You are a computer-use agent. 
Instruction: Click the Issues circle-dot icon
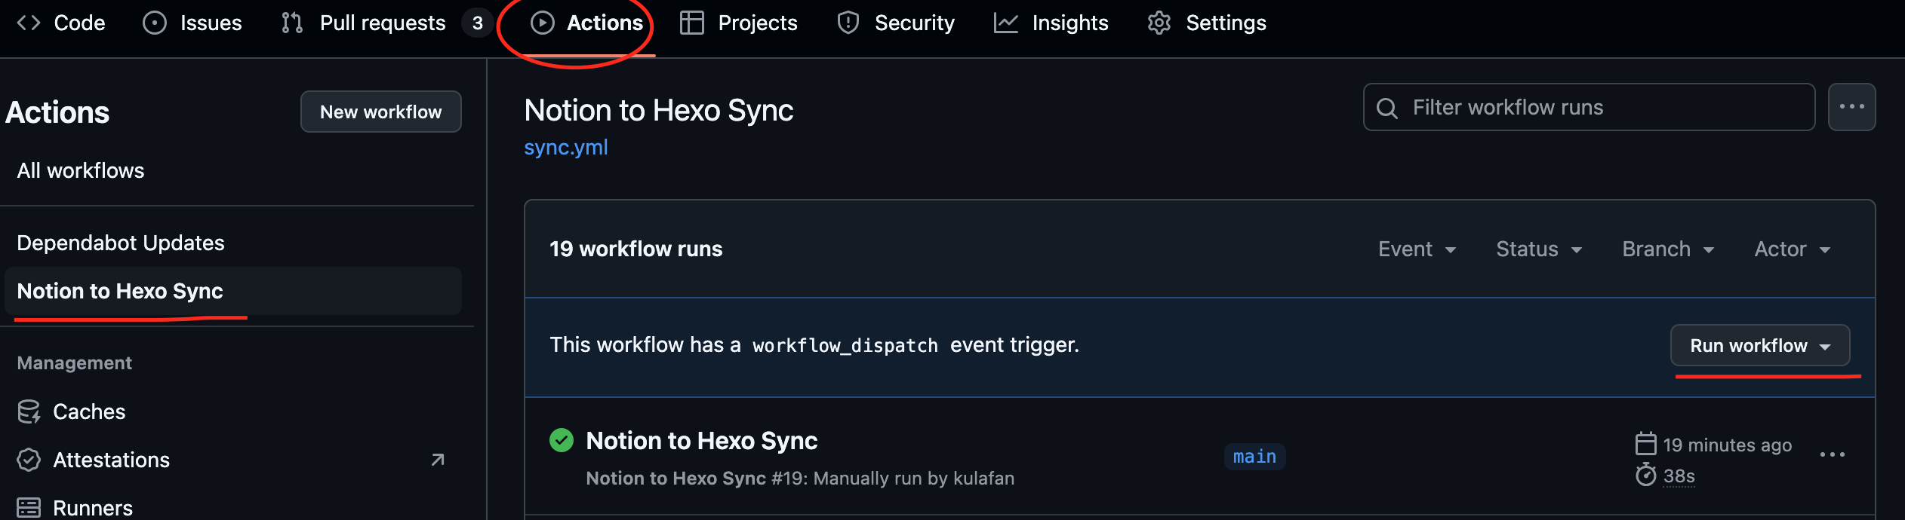155,23
